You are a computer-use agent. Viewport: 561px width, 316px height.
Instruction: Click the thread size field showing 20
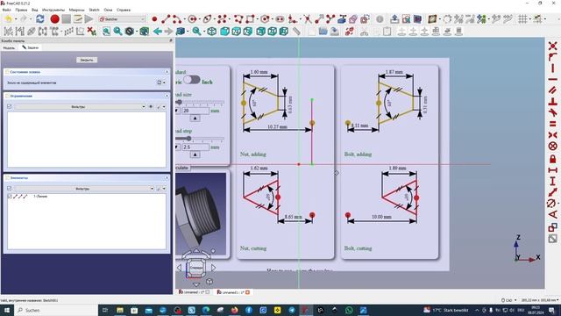click(x=195, y=111)
